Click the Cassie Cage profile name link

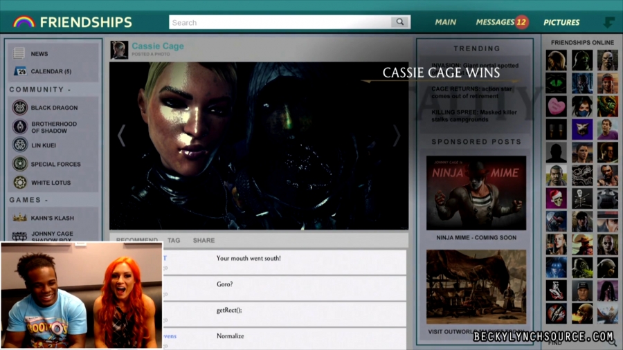[158, 46]
